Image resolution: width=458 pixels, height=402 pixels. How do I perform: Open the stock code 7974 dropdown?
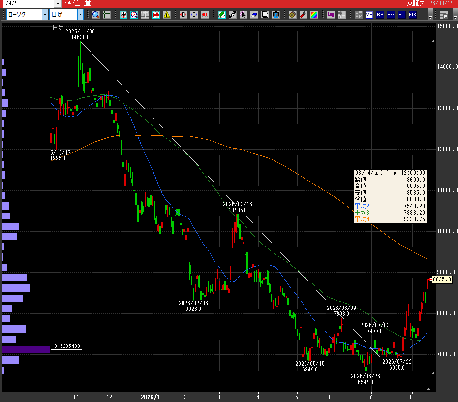click(x=58, y=3)
